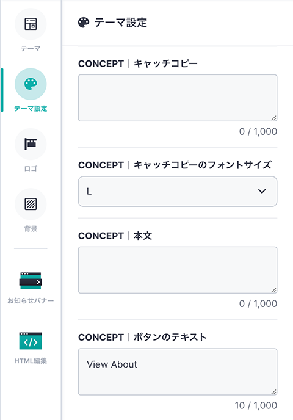This screenshot has height=420, width=293.
Task: Click the resize grip of 本文 textarea
Action: (x=273, y=290)
